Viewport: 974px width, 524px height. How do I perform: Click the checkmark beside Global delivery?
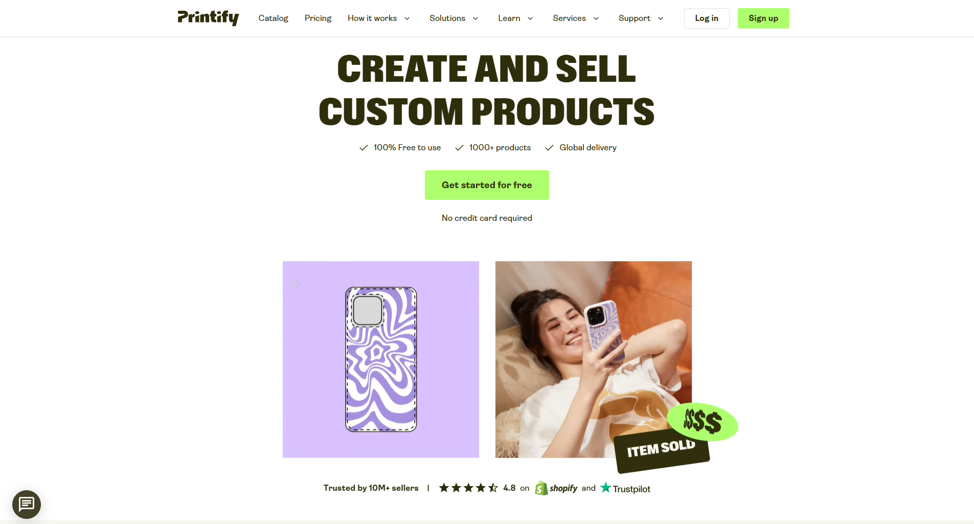tap(549, 148)
